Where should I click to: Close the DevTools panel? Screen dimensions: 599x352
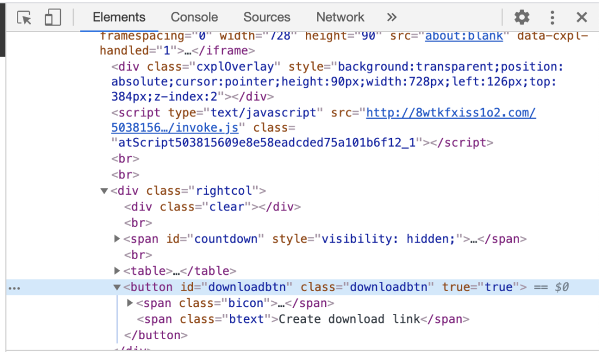coord(581,17)
